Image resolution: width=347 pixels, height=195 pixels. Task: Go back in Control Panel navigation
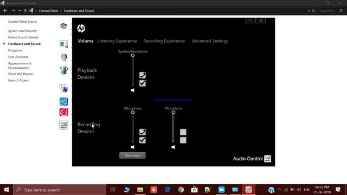click(5, 11)
